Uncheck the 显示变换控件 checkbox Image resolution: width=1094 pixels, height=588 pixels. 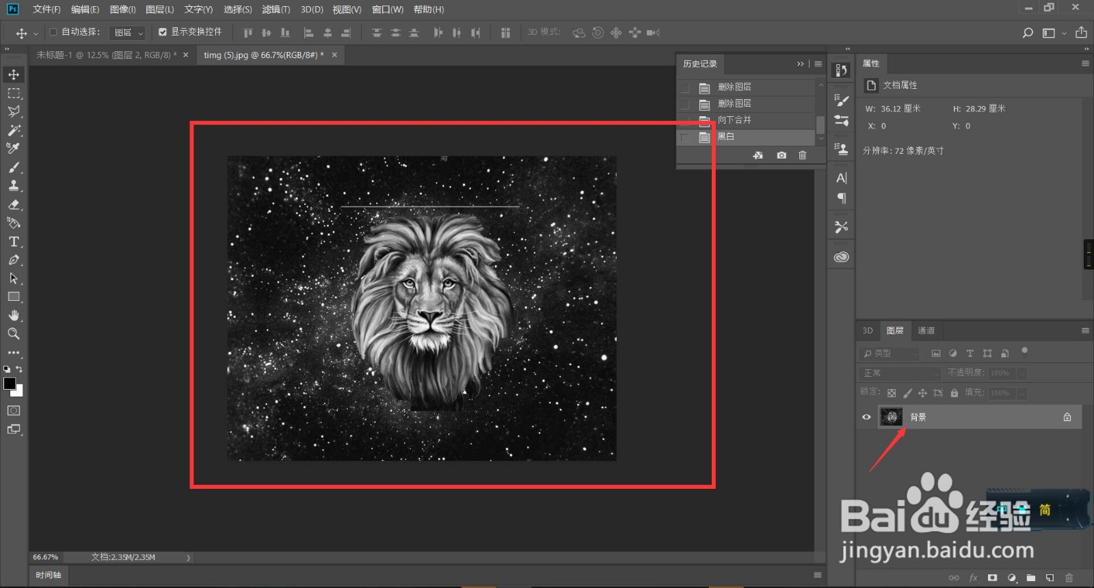163,32
